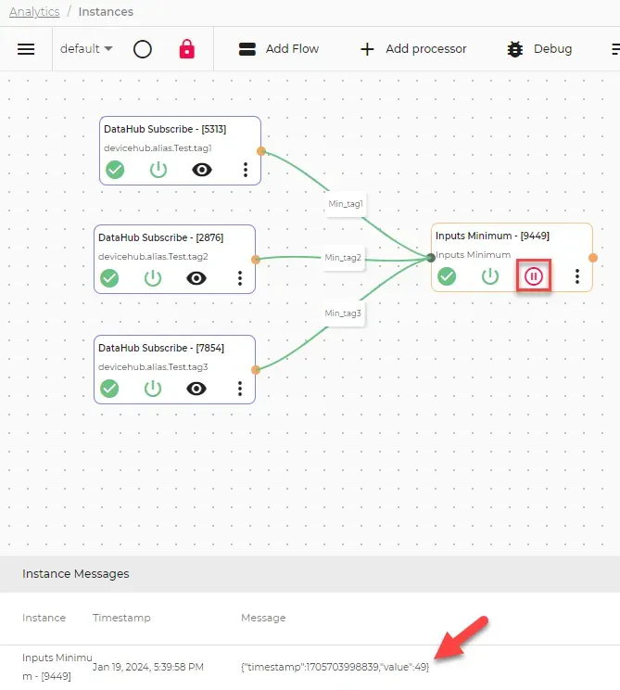The height and width of the screenshot is (690, 620).
Task: Click output port of DataHub Subscribe 2876
Action: click(x=256, y=260)
